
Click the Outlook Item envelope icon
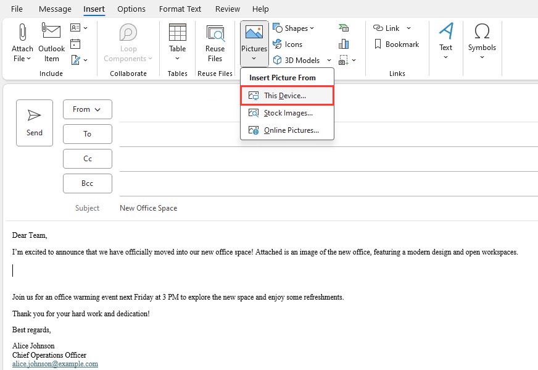(51, 31)
